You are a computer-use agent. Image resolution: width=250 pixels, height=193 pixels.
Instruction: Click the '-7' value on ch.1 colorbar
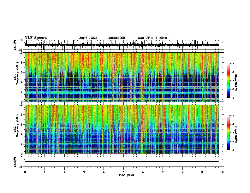[x=233, y=98]
